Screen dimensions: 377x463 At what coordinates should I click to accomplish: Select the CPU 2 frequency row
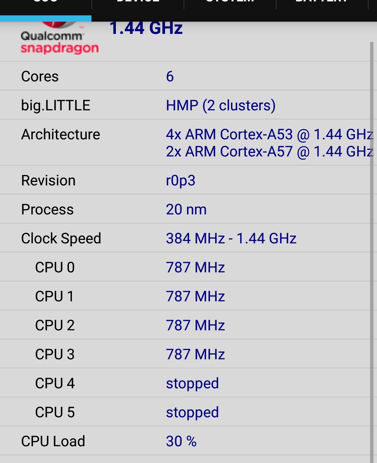click(x=185, y=325)
